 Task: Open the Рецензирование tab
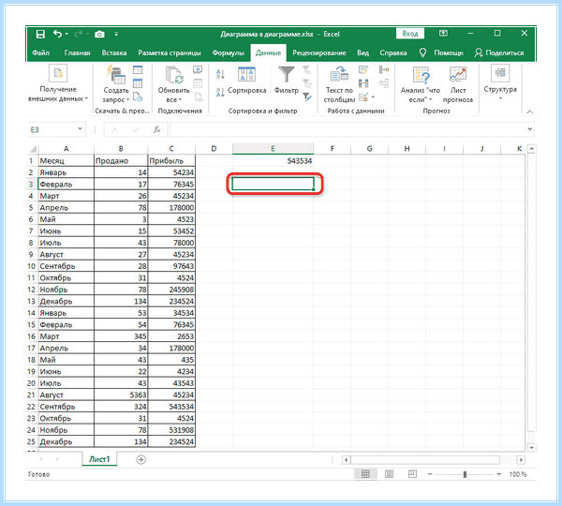[x=319, y=53]
